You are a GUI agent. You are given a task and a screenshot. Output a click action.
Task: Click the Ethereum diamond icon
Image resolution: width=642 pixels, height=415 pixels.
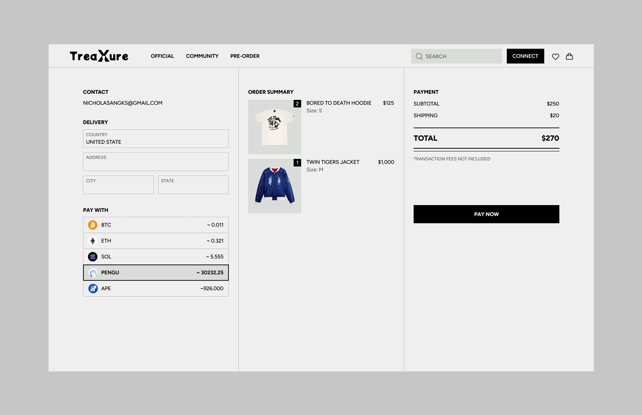tap(93, 241)
